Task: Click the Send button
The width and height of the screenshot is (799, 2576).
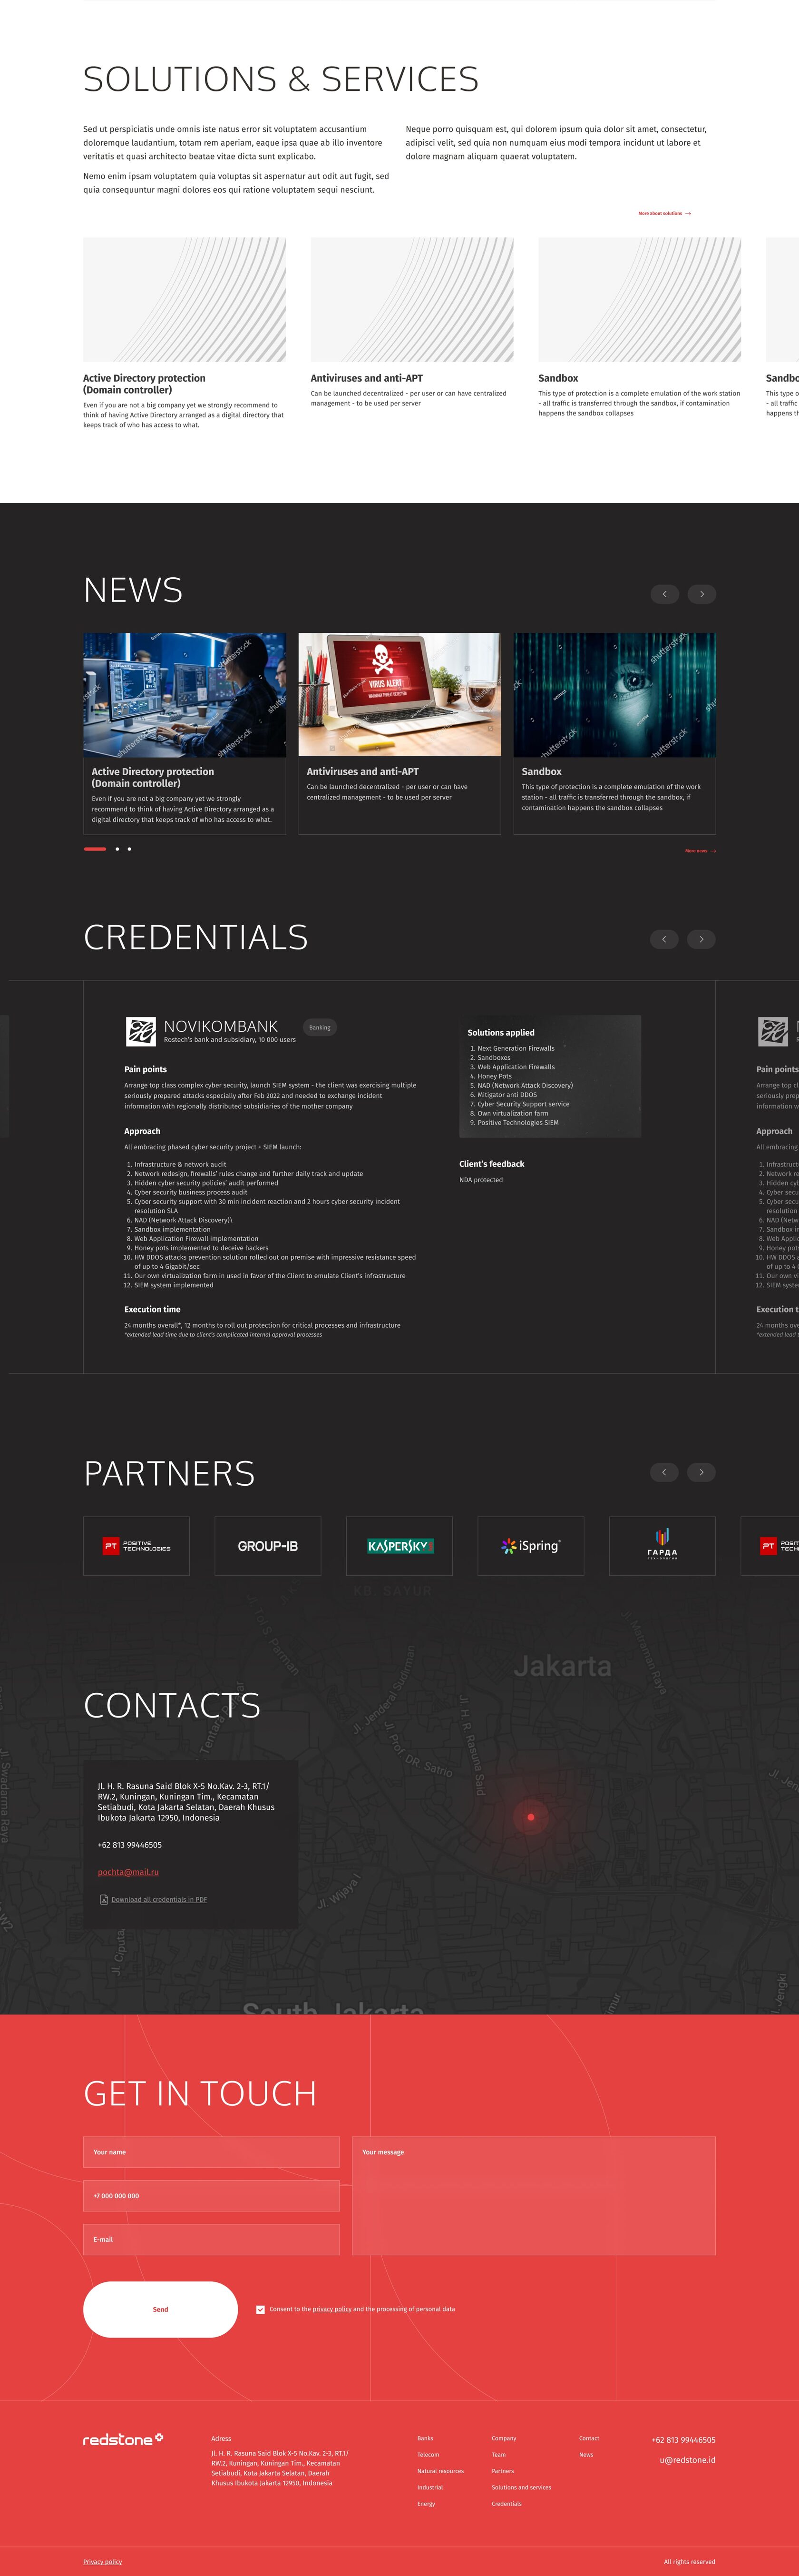Action: (160, 2309)
